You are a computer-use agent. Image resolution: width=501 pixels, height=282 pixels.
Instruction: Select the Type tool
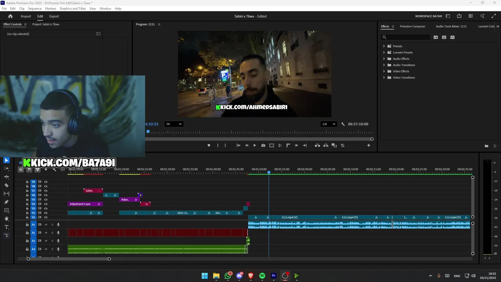7,227
